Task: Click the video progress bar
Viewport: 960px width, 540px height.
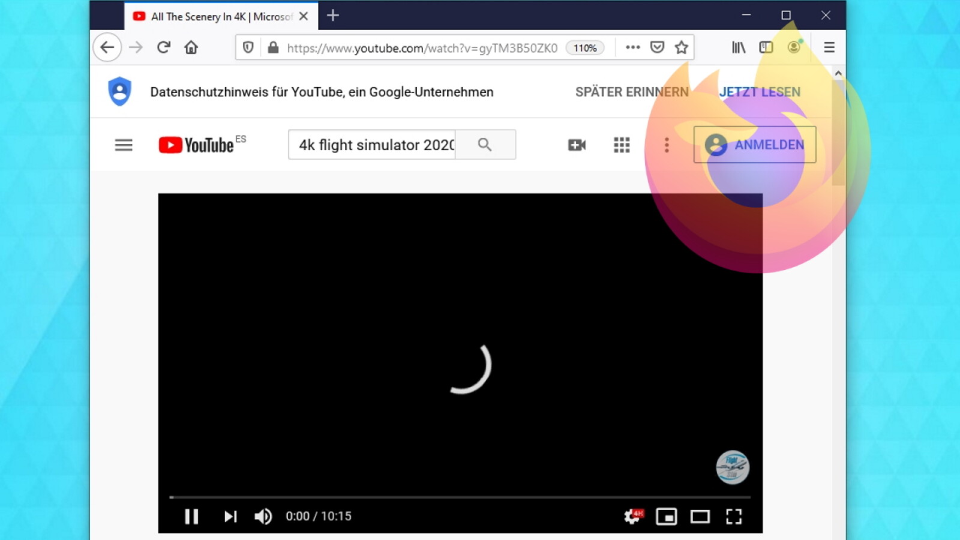Action: pyautogui.click(x=460, y=497)
